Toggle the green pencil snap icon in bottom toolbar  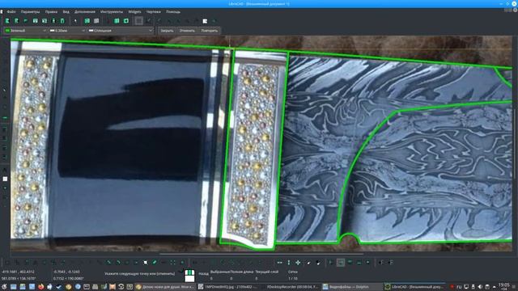tap(155, 262)
